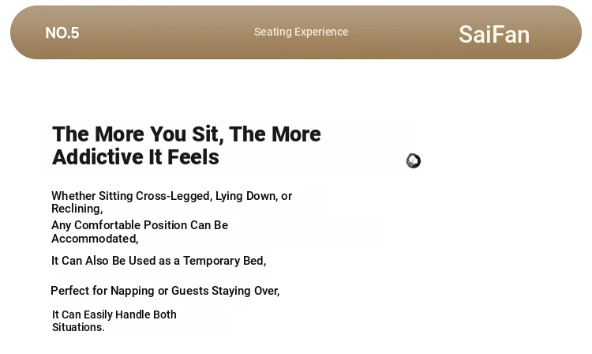The width and height of the screenshot is (592, 354).
Task: Click the word Situations
Action: pyautogui.click(x=78, y=327)
